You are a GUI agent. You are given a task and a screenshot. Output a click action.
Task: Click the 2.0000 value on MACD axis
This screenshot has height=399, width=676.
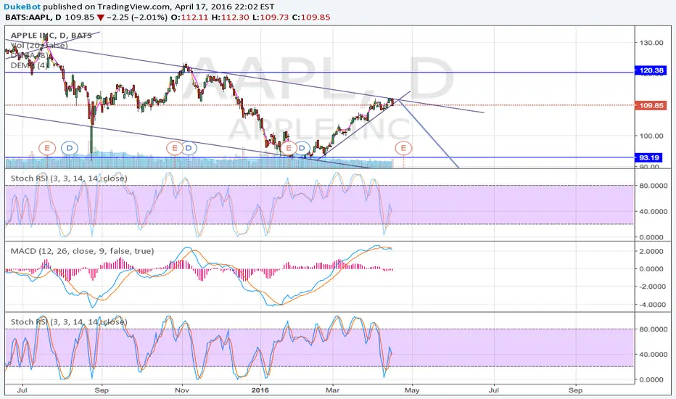(x=651, y=252)
